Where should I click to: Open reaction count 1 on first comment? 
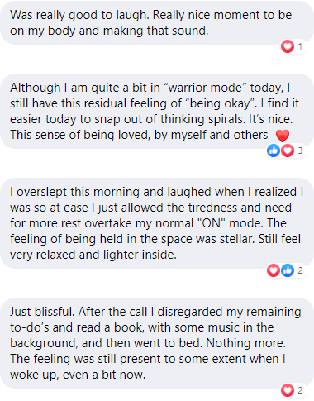[x=300, y=46]
